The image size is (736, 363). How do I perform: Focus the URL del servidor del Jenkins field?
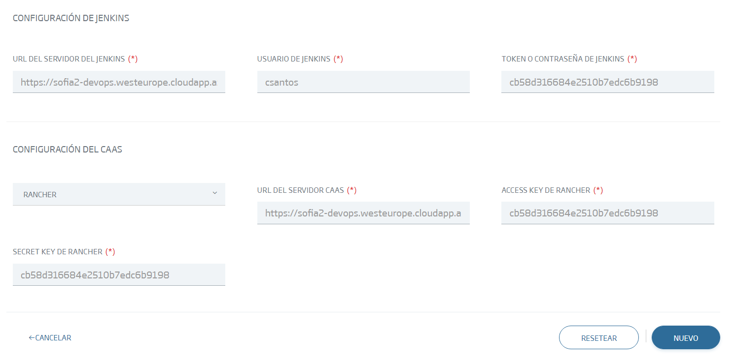click(119, 82)
